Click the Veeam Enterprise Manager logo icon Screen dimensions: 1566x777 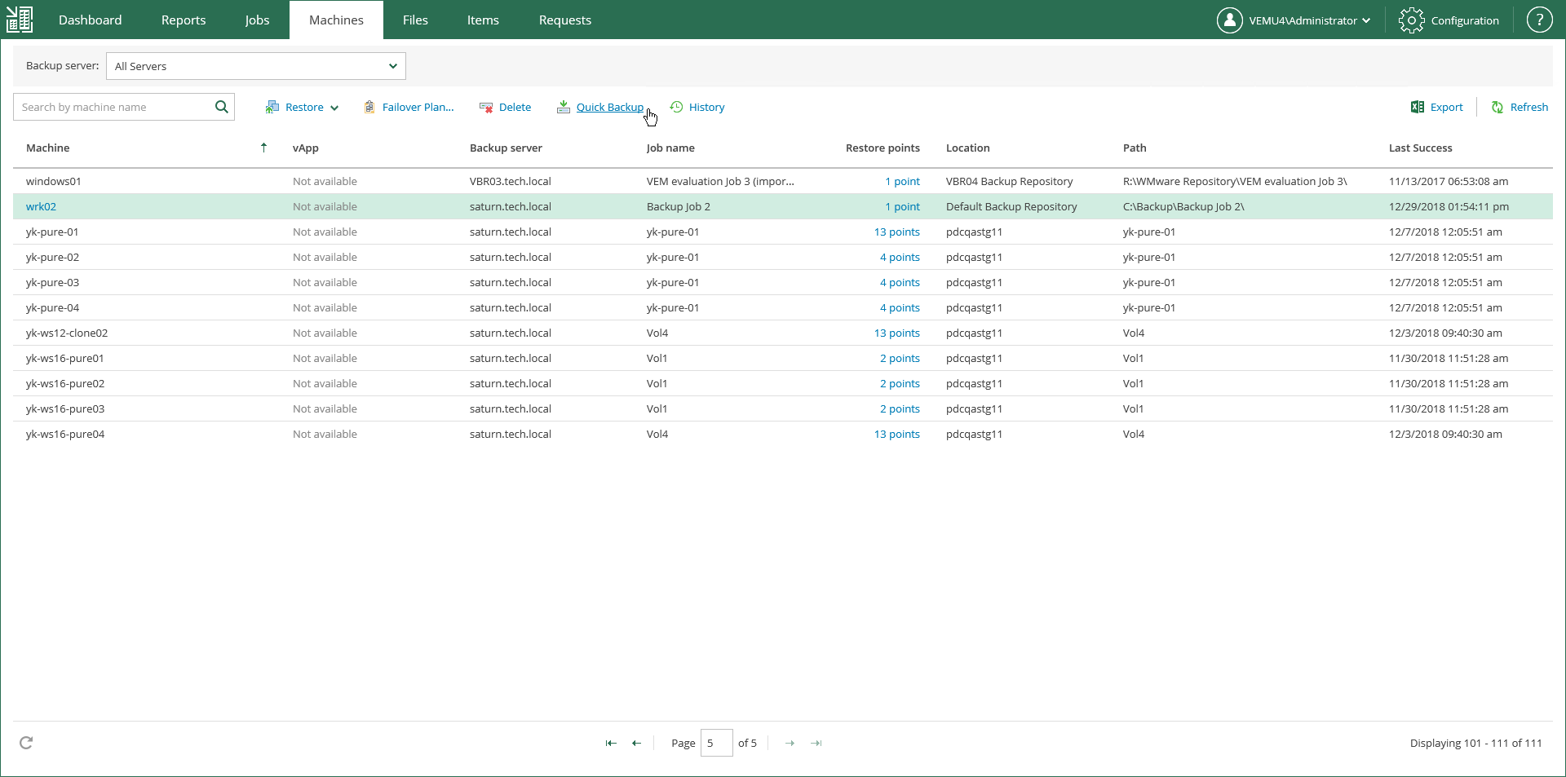coord(20,20)
